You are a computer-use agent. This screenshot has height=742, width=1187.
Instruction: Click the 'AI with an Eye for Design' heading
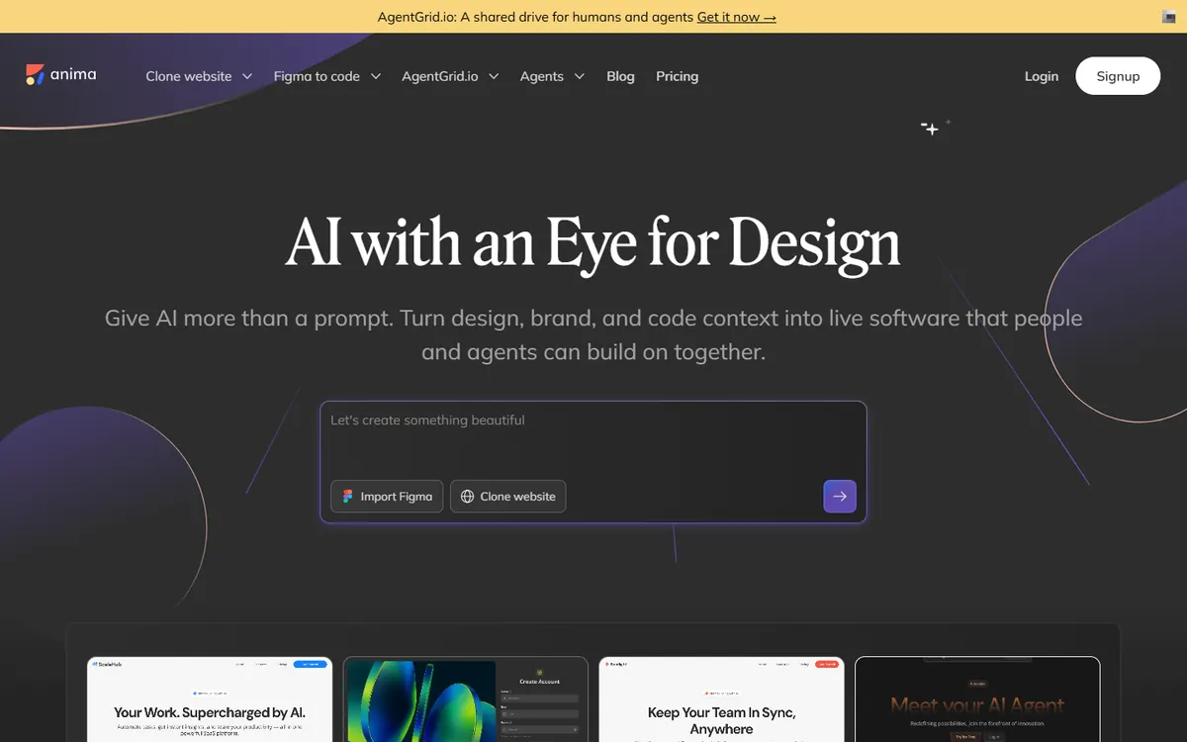[593, 242]
